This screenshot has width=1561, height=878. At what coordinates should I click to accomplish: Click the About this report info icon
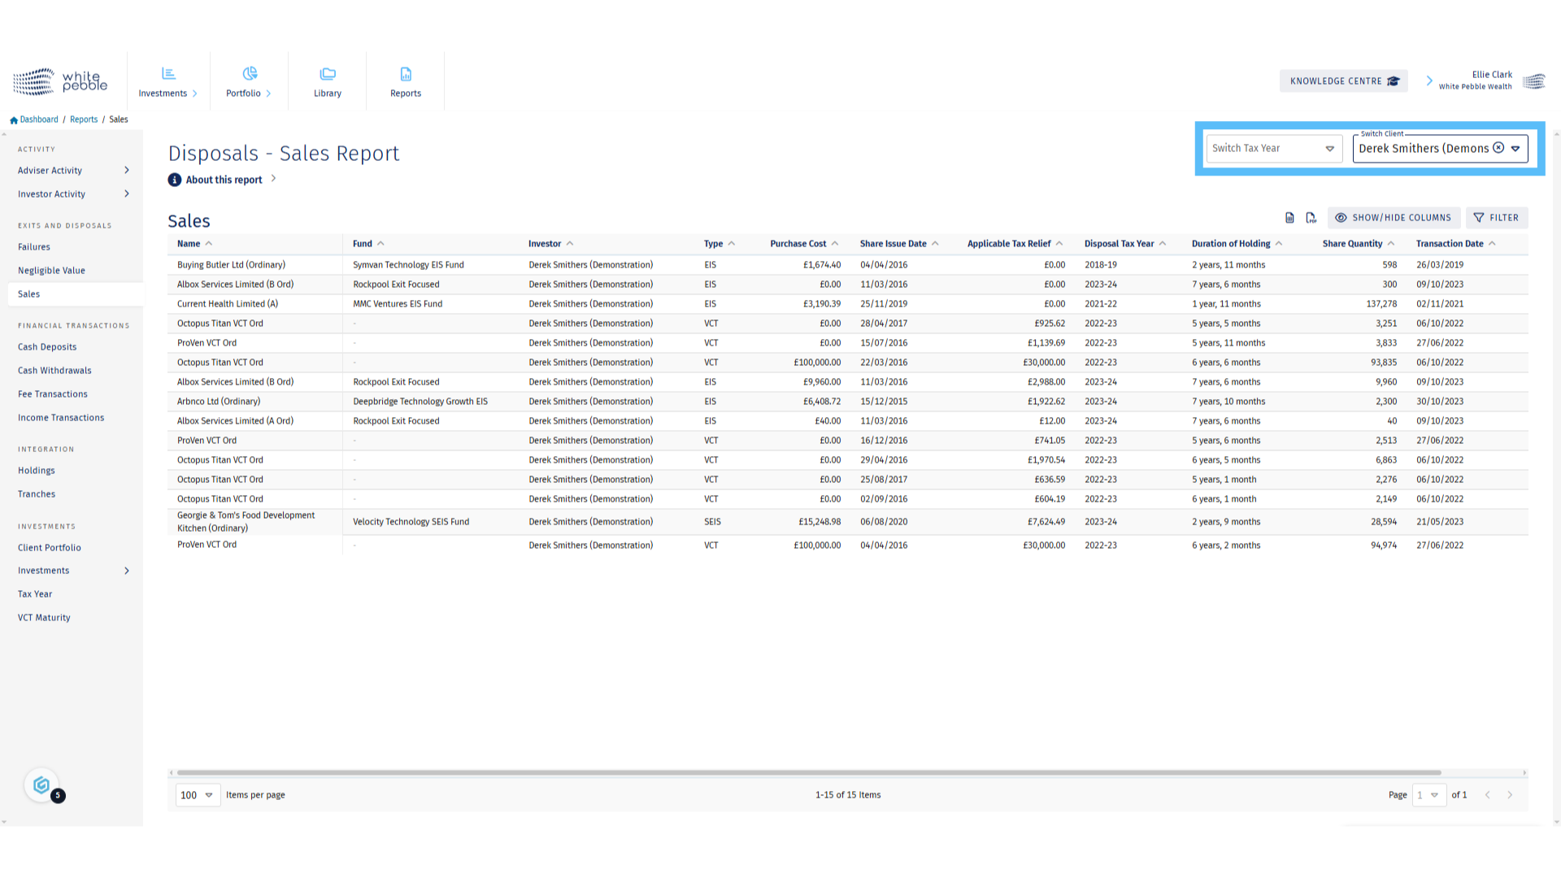click(175, 180)
